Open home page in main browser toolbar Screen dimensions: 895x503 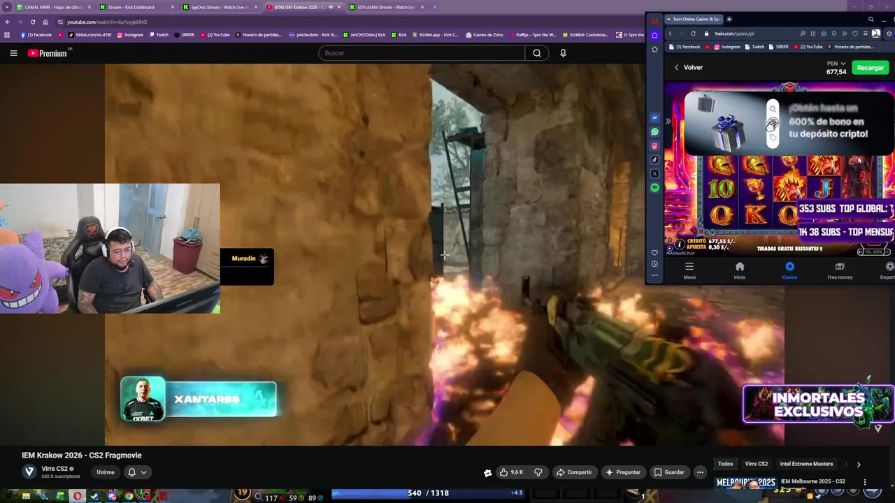(x=45, y=22)
